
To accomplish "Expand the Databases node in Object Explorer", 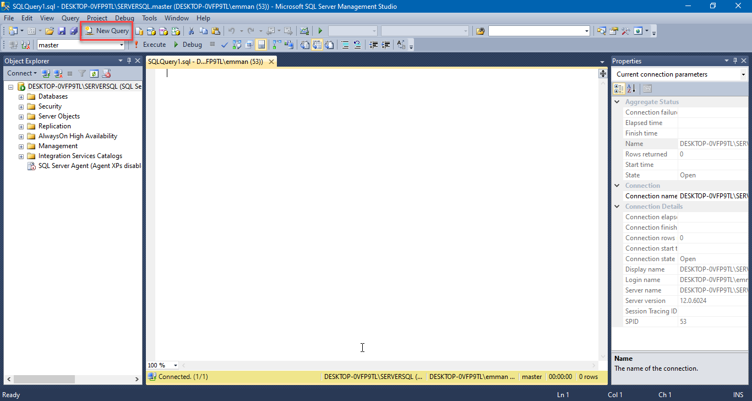I will [x=20, y=96].
